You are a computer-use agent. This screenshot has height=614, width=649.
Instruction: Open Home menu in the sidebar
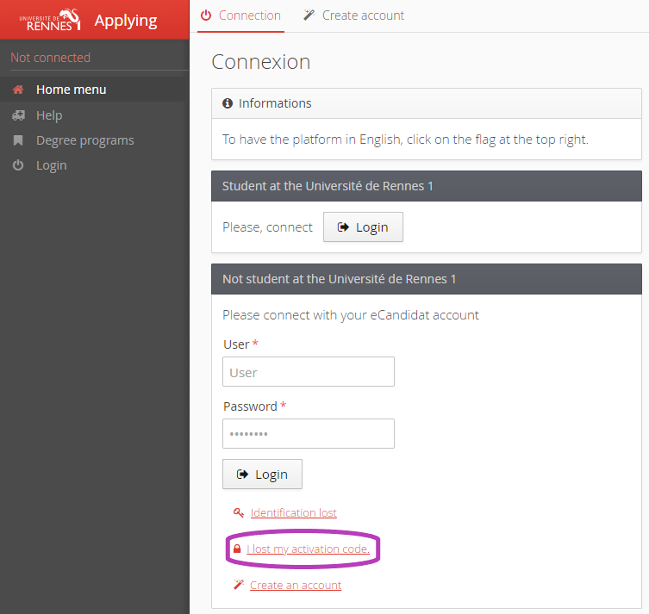[x=71, y=90]
